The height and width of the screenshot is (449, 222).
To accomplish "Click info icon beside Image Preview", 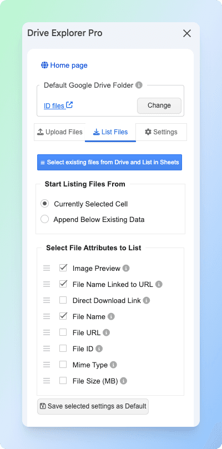I will click(126, 268).
